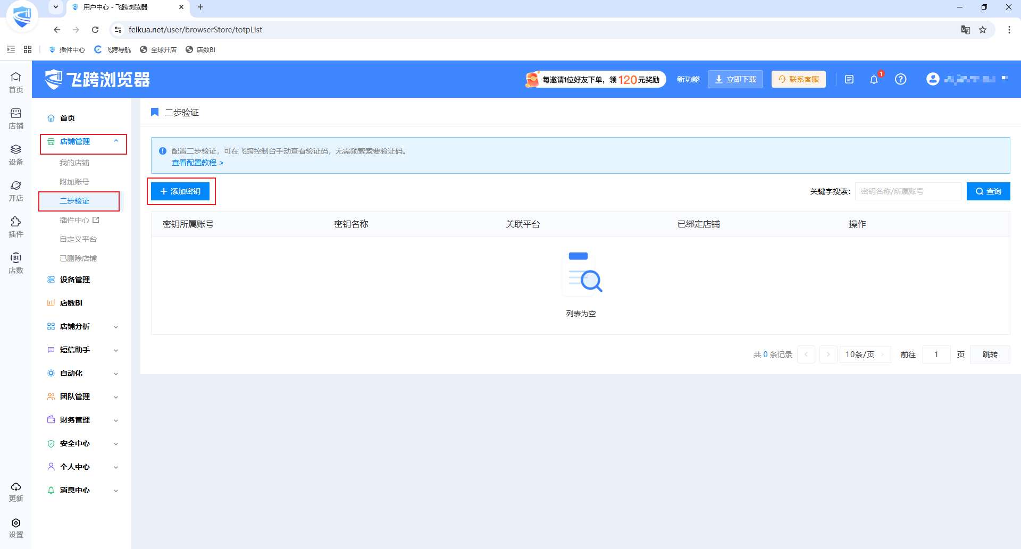Open 首页 in the left icon rail
This screenshot has height=549, width=1021.
(x=16, y=82)
